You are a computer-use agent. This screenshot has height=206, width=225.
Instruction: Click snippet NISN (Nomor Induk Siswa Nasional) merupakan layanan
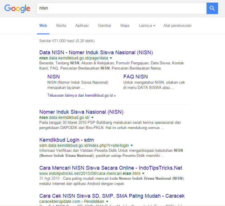tap(78, 85)
